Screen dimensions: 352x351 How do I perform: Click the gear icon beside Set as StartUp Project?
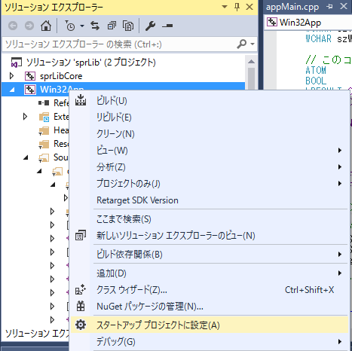(x=81, y=325)
